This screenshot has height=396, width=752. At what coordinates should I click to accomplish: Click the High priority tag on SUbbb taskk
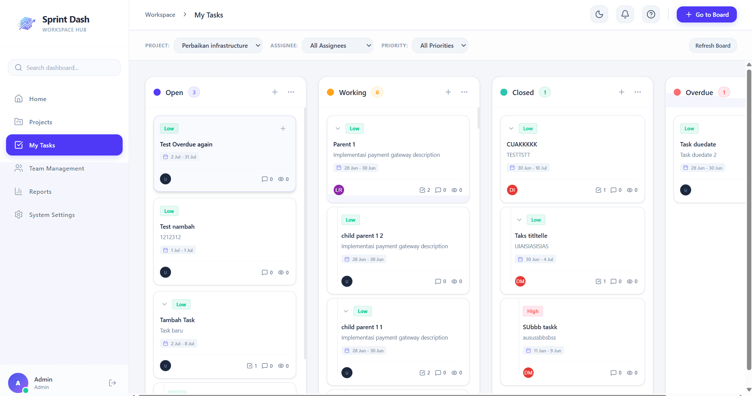533,311
